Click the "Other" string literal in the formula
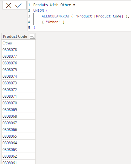Image resolution: width=131 pixels, height=164 pixels. coord(53,22)
